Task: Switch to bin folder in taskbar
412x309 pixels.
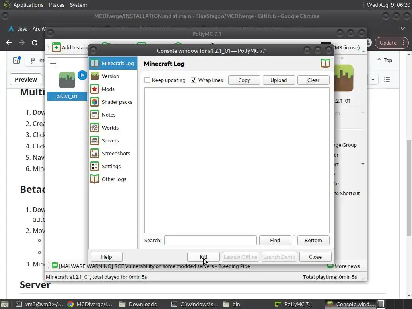Action: coord(231,304)
